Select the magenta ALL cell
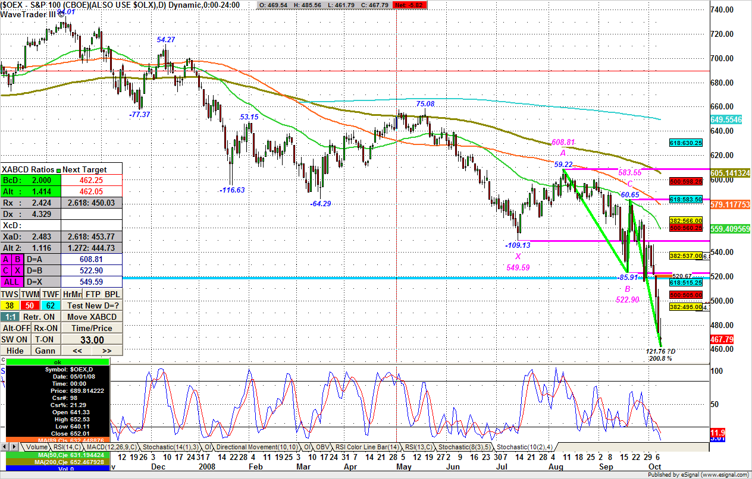Viewport: 752px width, 479px height. tap(12, 282)
